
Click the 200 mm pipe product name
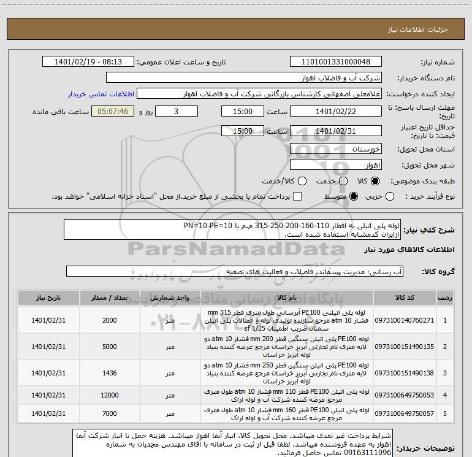pos(287,347)
